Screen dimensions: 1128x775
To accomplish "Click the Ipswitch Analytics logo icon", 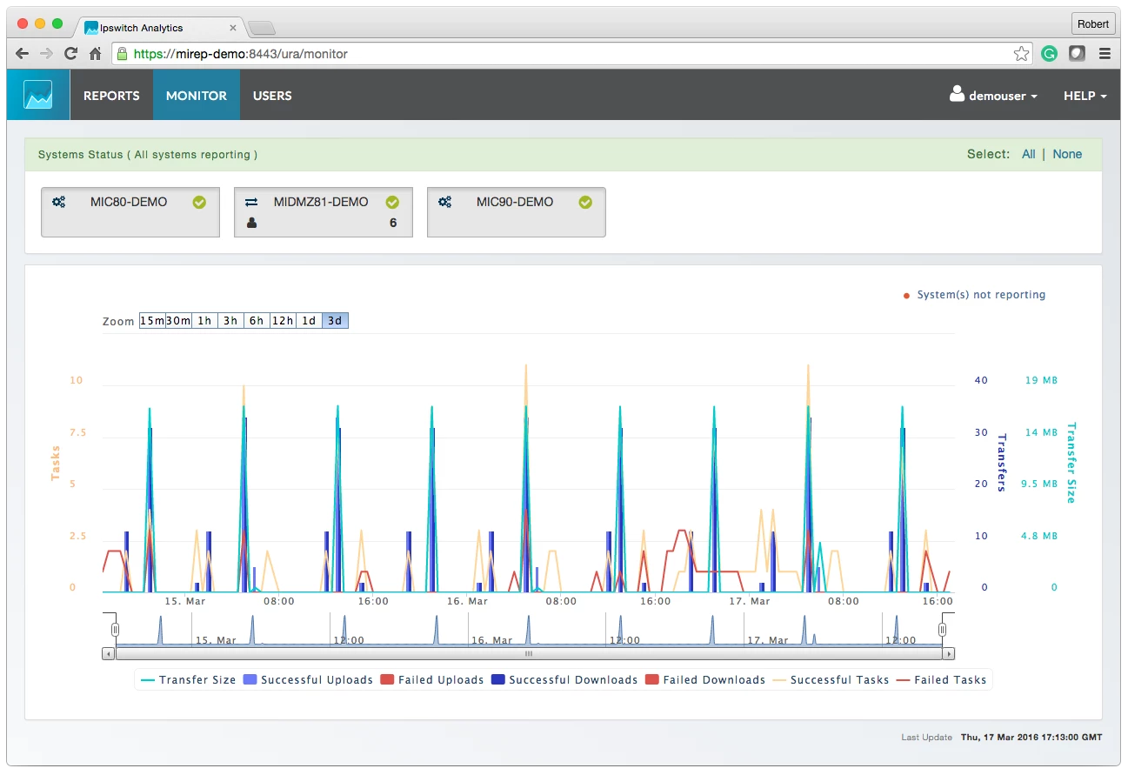I will click(38, 95).
